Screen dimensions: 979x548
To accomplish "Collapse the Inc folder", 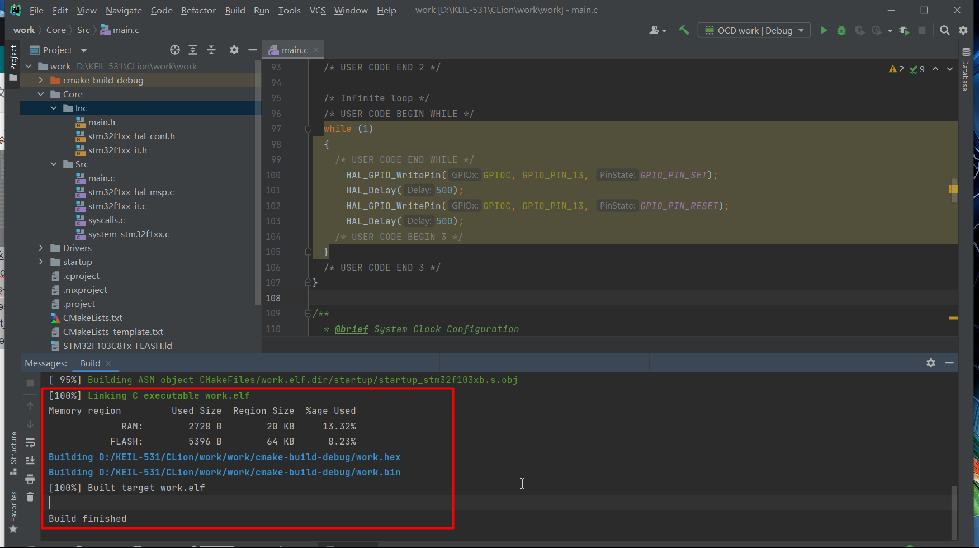I will point(54,108).
